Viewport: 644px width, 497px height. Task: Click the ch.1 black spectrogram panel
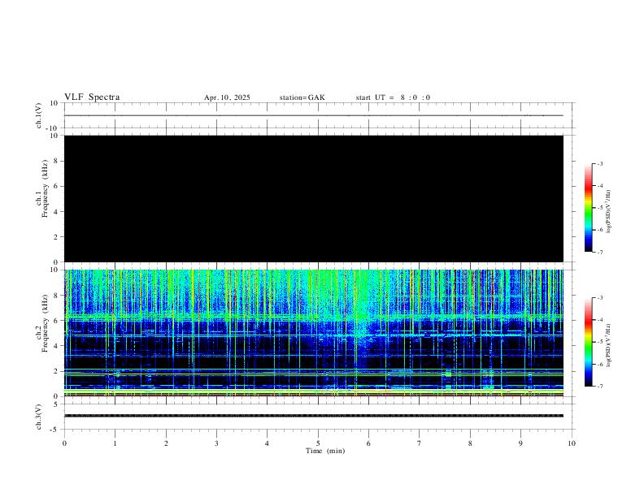click(314, 198)
